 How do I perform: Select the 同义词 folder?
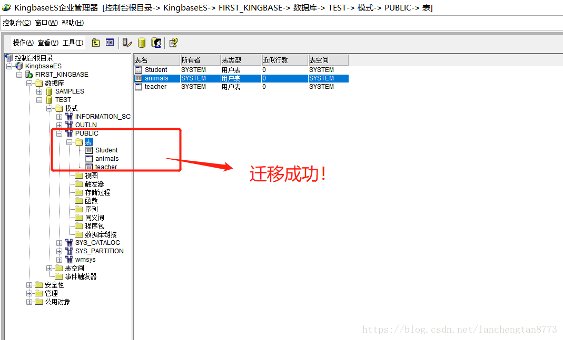94,218
